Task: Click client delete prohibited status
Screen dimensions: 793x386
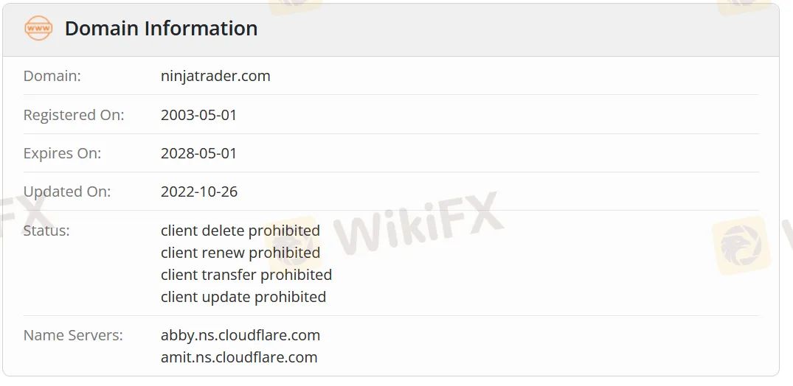Action: 240,231
